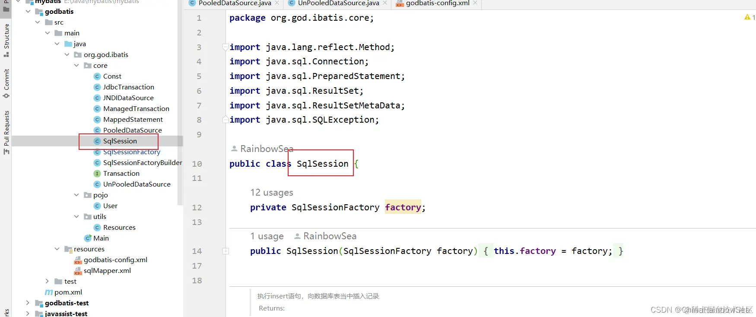Collapse the utils package node

coord(76,216)
